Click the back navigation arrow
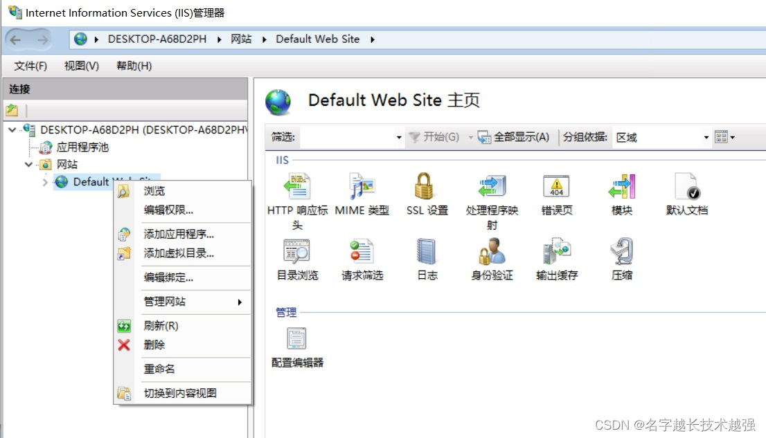The image size is (766, 438). click(x=16, y=39)
